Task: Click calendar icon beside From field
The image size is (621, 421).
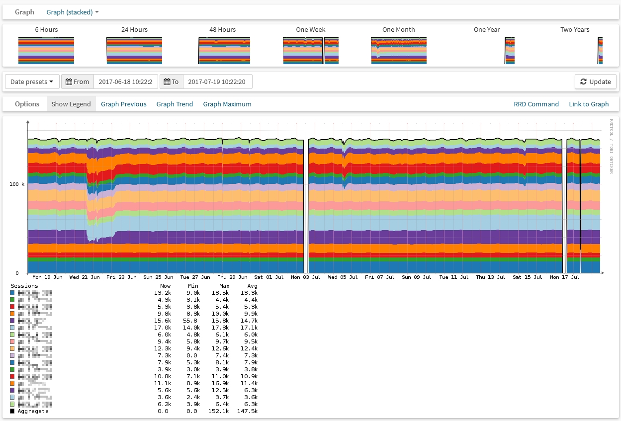Action: (69, 82)
